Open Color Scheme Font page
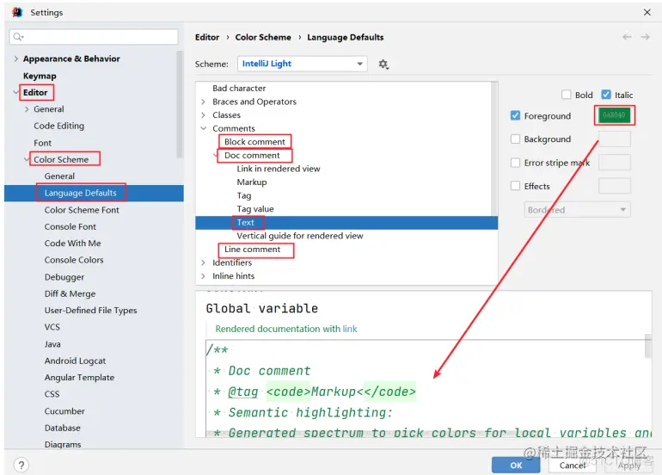Viewport: 662px width, 475px height. coord(82,210)
